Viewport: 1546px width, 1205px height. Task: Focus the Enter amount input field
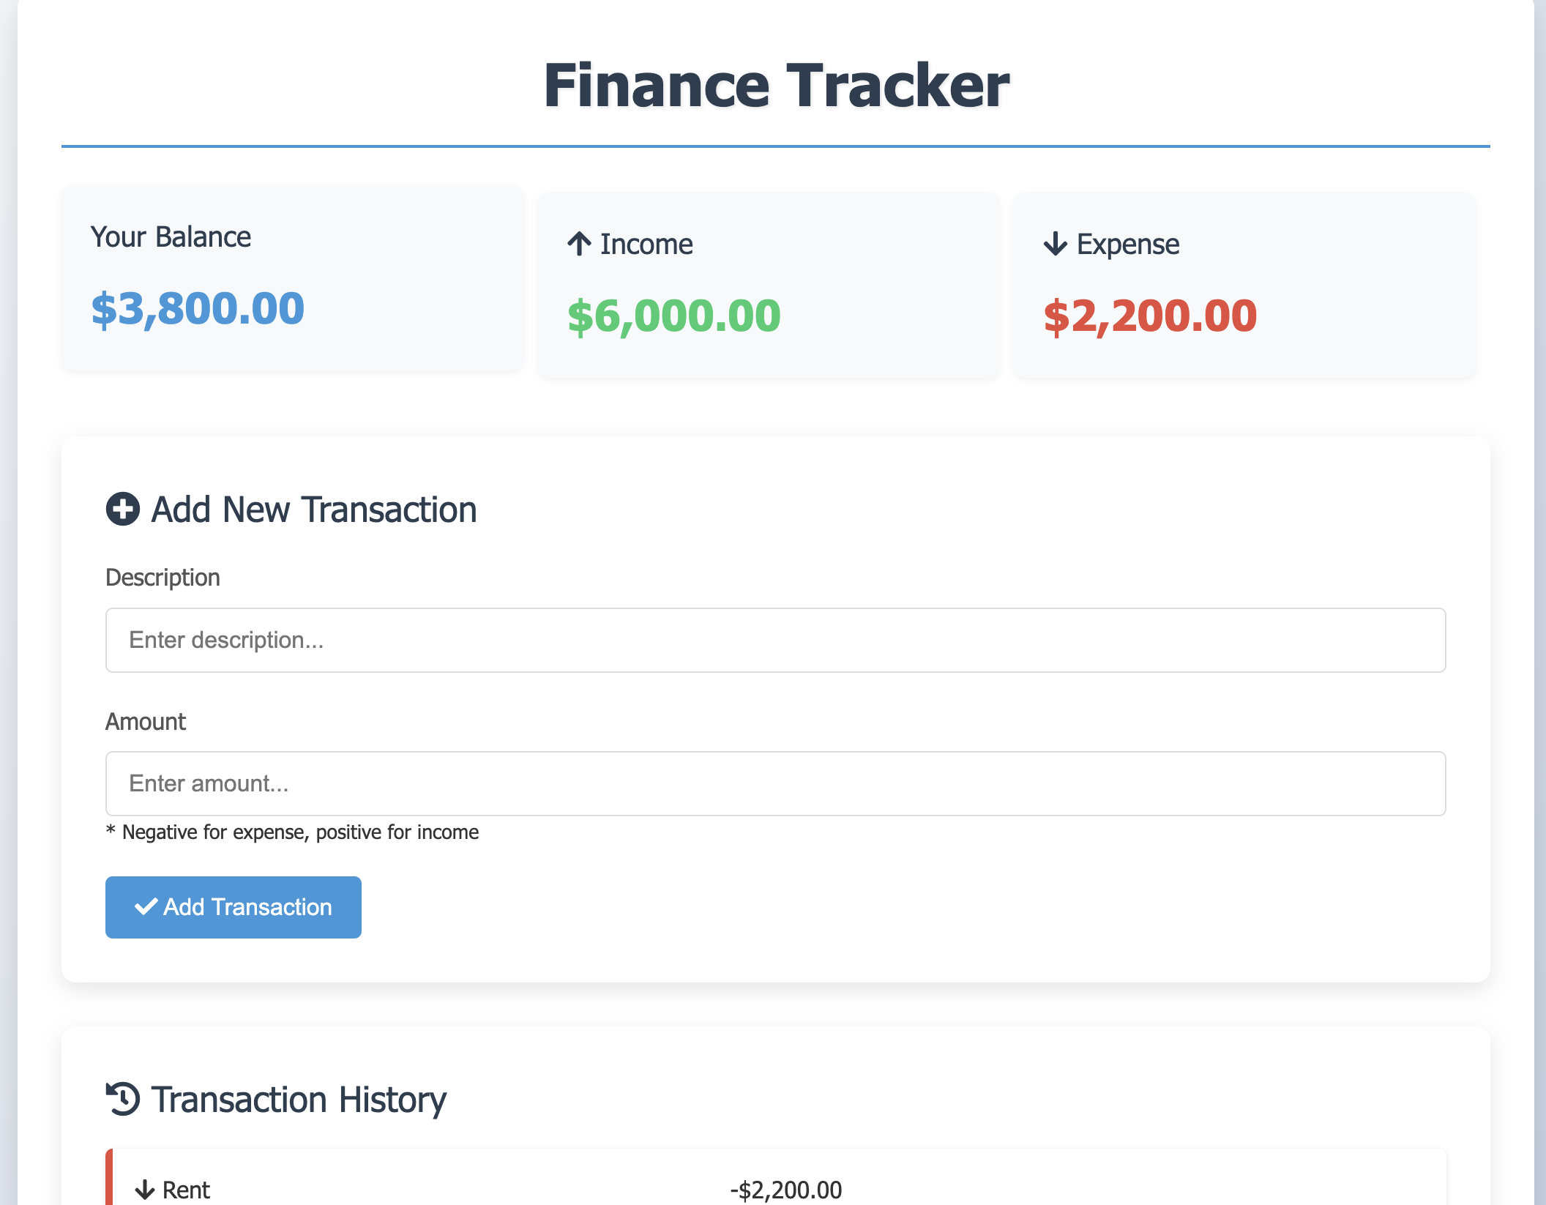pos(775,783)
